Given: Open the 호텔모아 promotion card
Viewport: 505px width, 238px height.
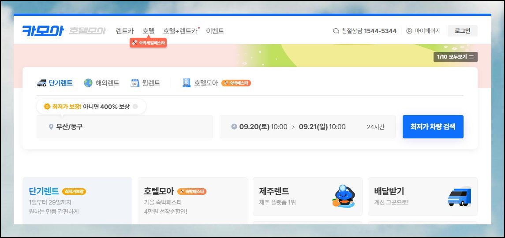Looking at the screenshot, I should pyautogui.click(x=192, y=201).
